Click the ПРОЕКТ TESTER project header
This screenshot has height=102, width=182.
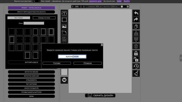[32, 8]
